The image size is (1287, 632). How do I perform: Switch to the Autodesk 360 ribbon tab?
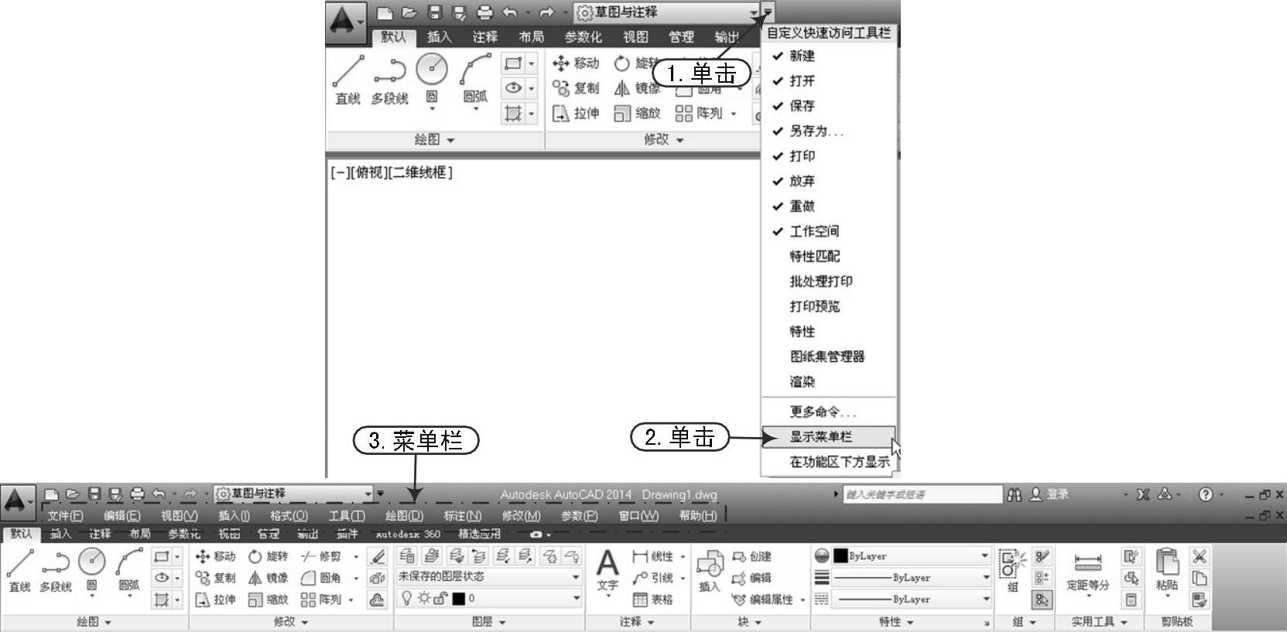pyautogui.click(x=408, y=534)
